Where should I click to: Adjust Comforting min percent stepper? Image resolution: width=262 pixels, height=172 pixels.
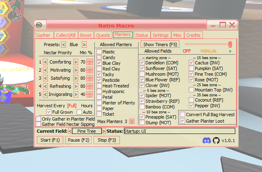click(90, 62)
